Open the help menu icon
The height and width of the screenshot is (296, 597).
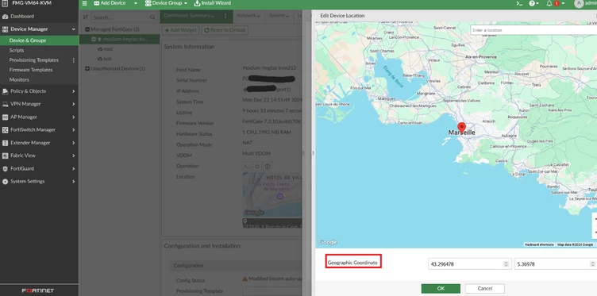tap(533, 3)
